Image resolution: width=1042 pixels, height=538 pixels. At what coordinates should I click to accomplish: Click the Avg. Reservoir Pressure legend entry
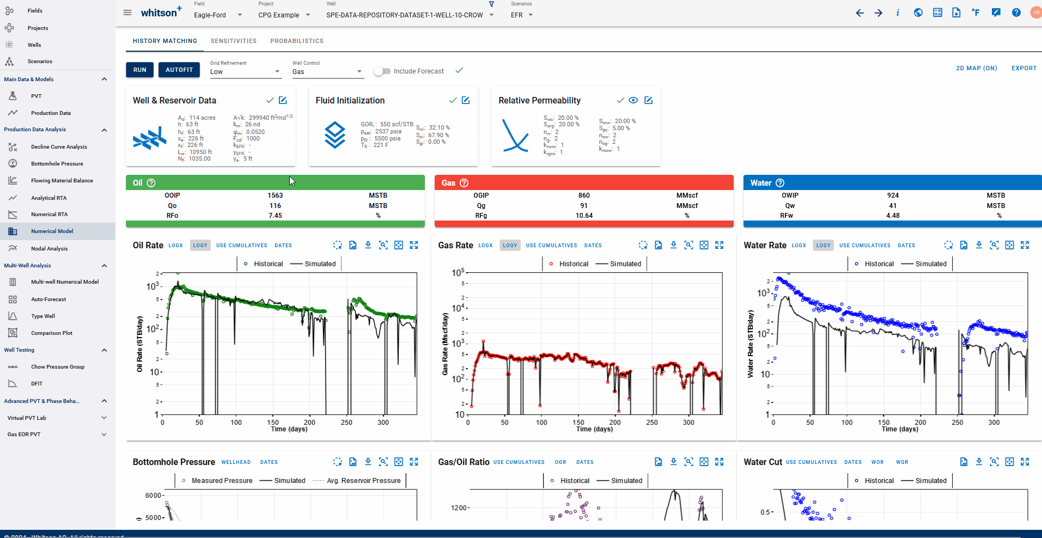click(356, 481)
